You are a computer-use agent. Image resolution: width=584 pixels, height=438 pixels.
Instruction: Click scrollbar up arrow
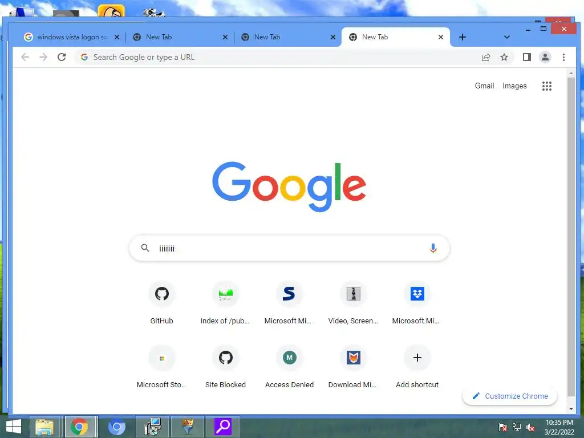tap(571, 73)
